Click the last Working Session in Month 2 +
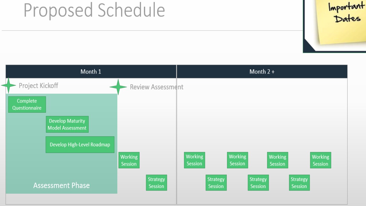Image resolution: width=366 pixels, height=206 pixels. 321,160
